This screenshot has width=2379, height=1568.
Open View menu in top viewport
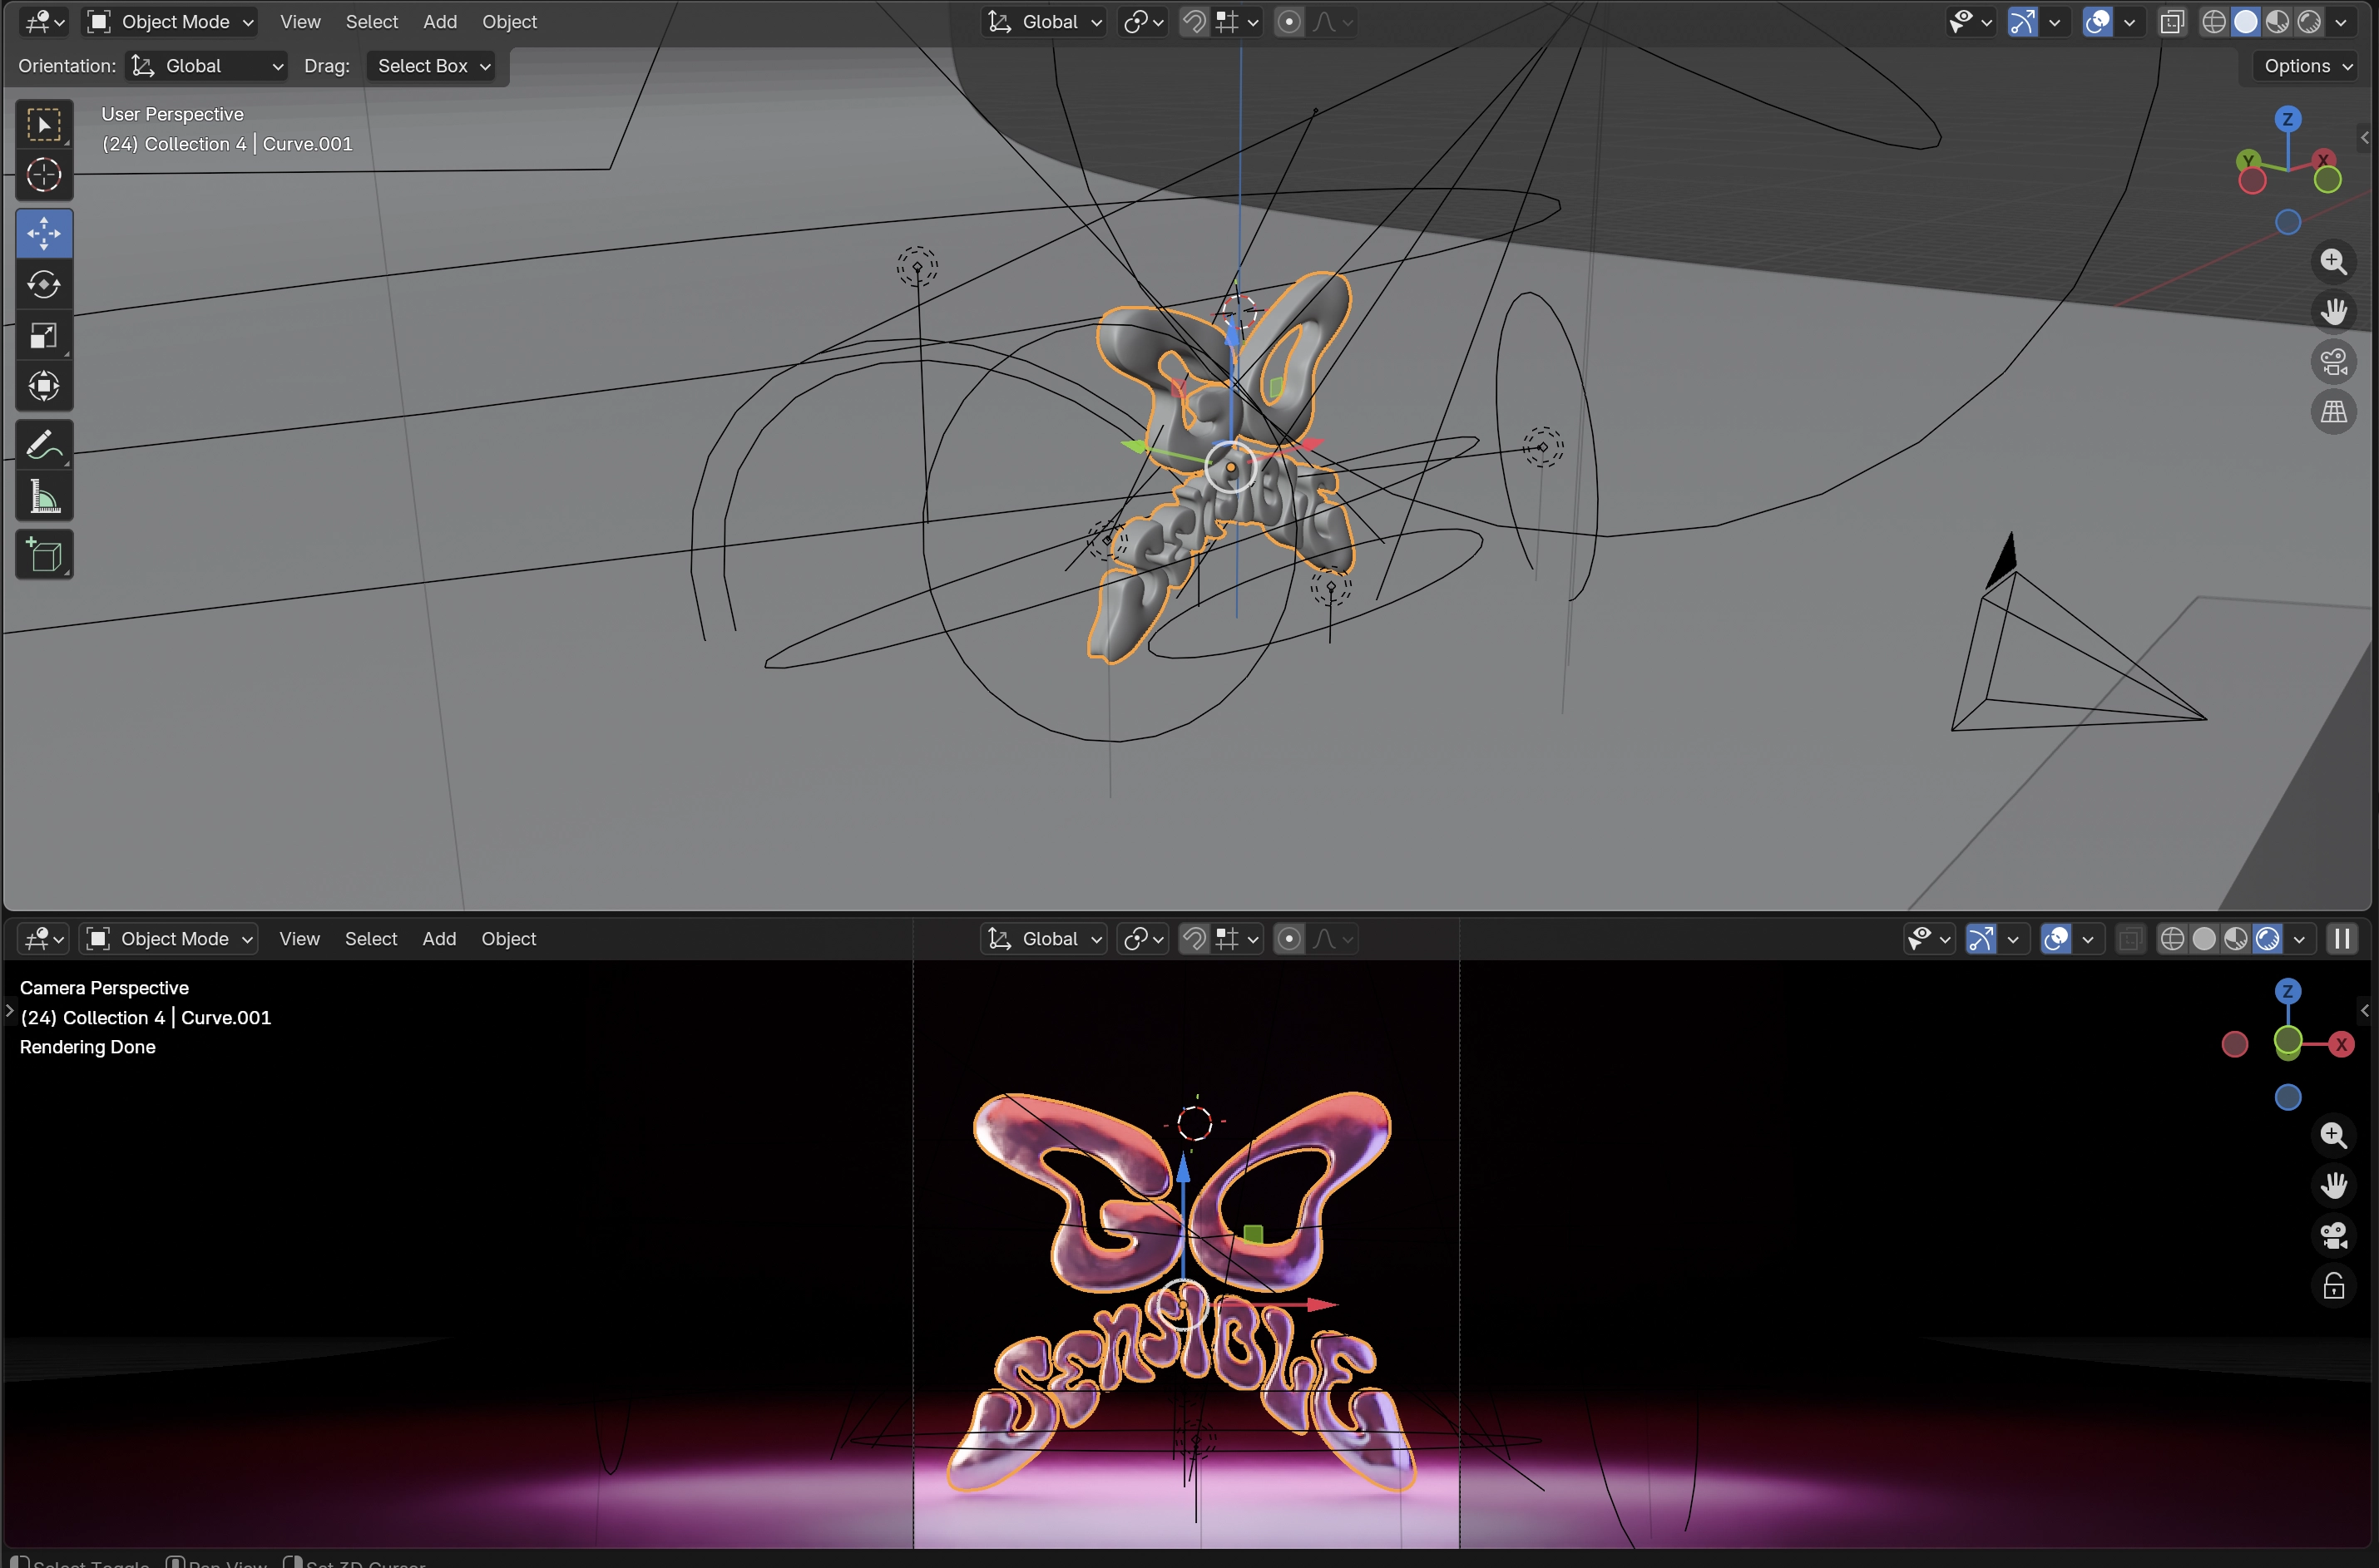pos(300,22)
